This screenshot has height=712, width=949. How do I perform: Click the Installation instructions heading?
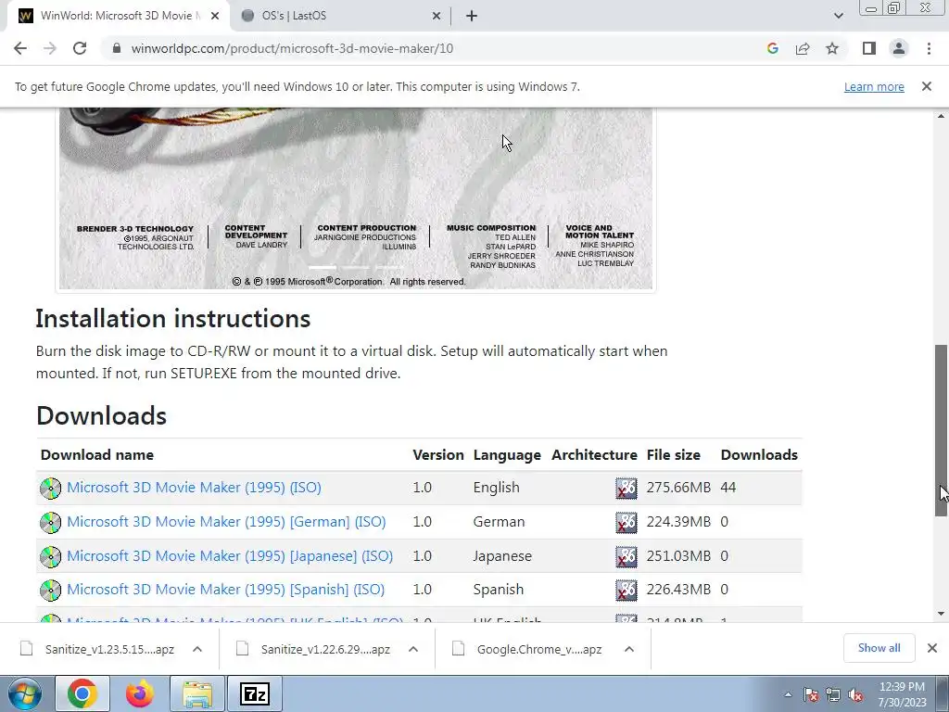click(x=173, y=319)
